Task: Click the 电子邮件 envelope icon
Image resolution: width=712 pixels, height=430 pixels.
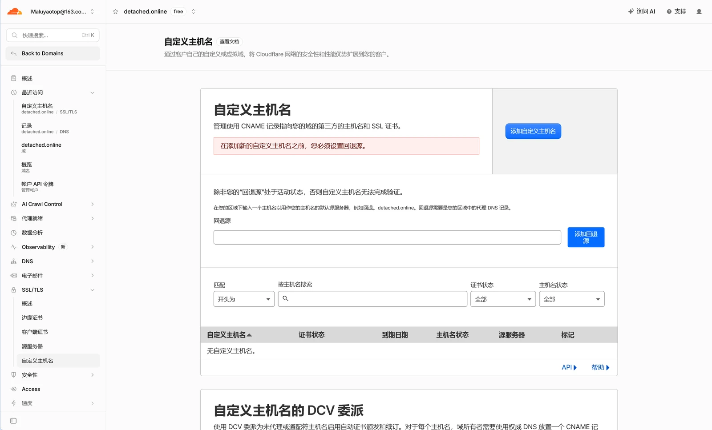Action: coord(13,275)
